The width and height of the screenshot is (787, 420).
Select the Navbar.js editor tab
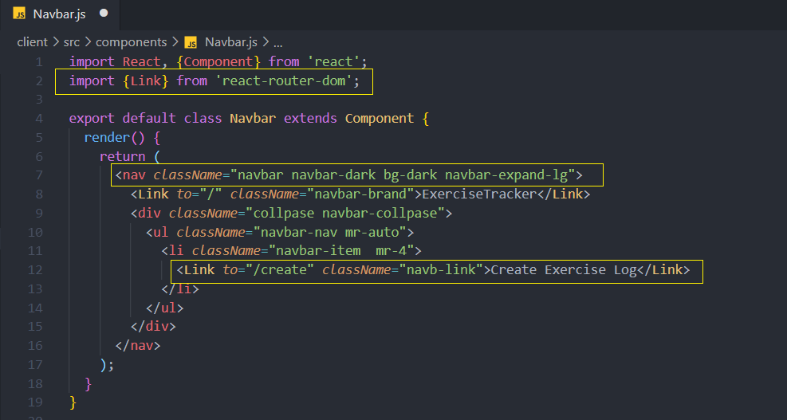tap(60, 14)
